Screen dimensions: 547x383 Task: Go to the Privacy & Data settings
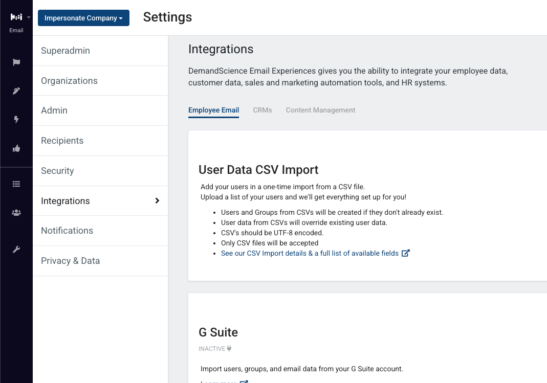click(x=100, y=261)
